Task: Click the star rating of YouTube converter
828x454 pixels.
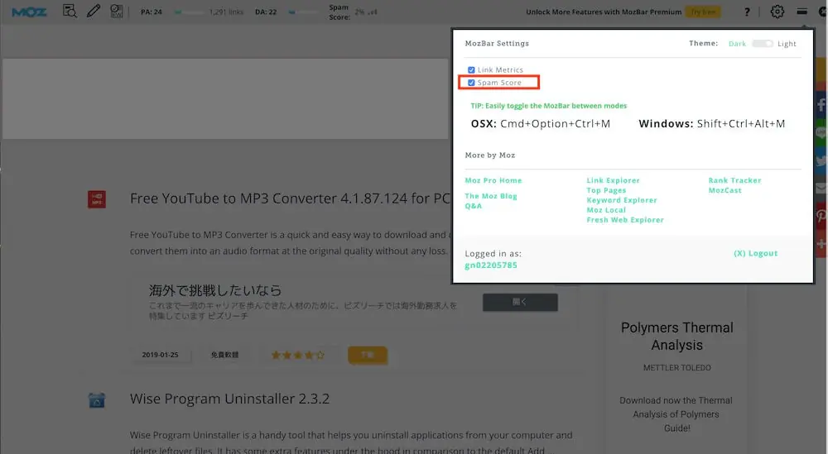Action: pos(298,355)
